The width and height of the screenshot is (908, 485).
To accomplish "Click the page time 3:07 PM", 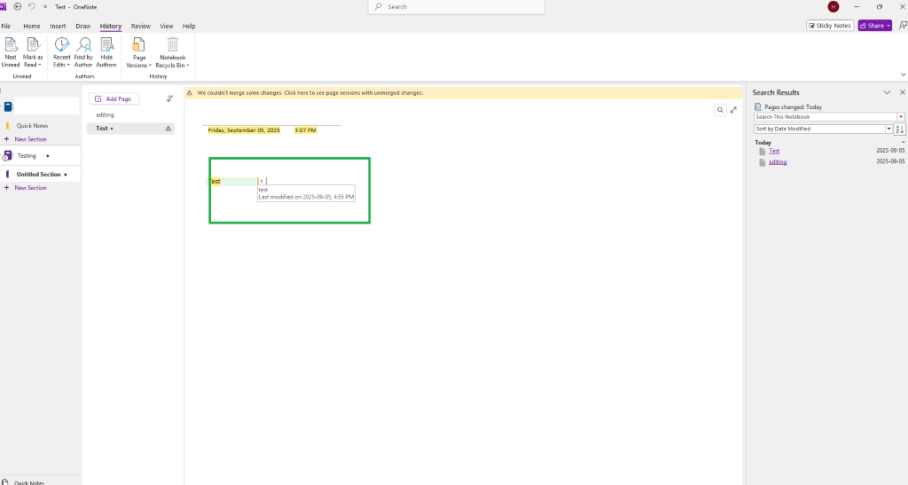I will point(305,130).
